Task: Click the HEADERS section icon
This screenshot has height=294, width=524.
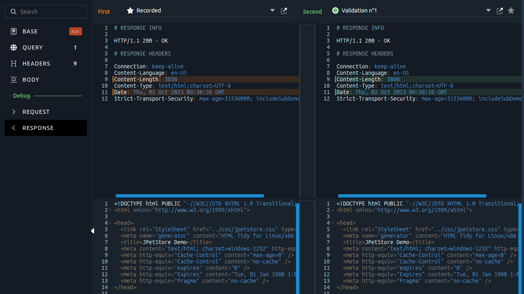Action: (x=14, y=63)
